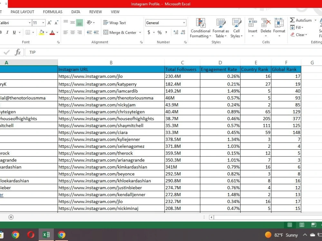Open the Fill dropdown

[297, 27]
